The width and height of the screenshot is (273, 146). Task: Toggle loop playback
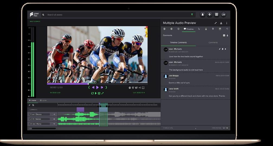click(92, 93)
